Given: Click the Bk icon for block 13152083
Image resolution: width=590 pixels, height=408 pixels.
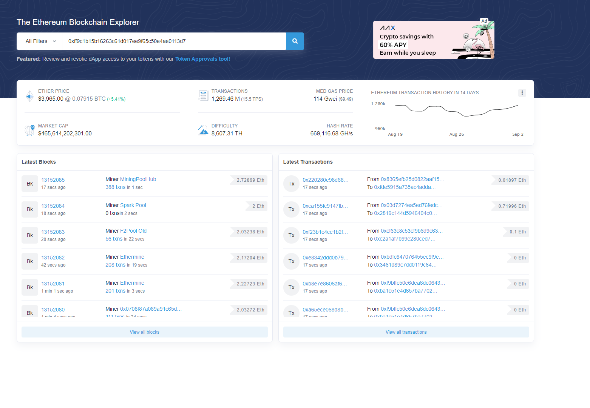Looking at the screenshot, I should pos(30,235).
